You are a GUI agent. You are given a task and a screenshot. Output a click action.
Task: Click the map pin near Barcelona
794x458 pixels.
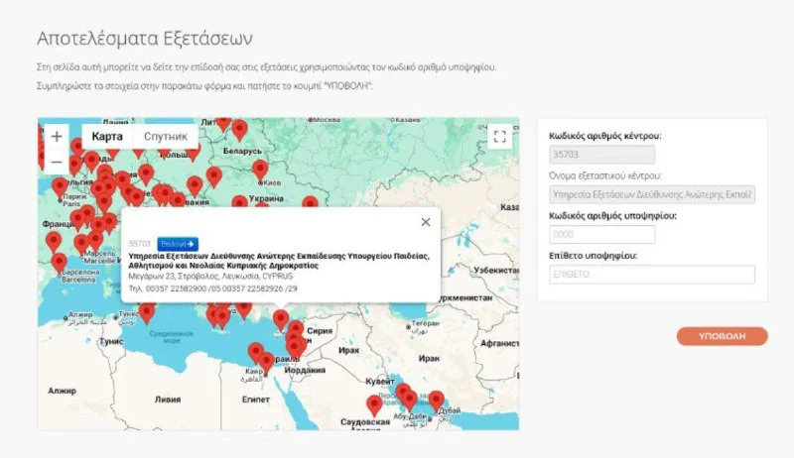(x=59, y=262)
